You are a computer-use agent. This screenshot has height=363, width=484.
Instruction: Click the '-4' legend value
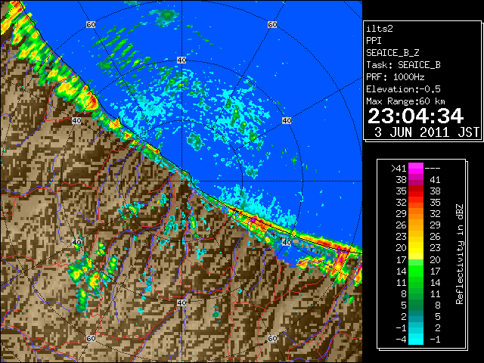(401, 340)
